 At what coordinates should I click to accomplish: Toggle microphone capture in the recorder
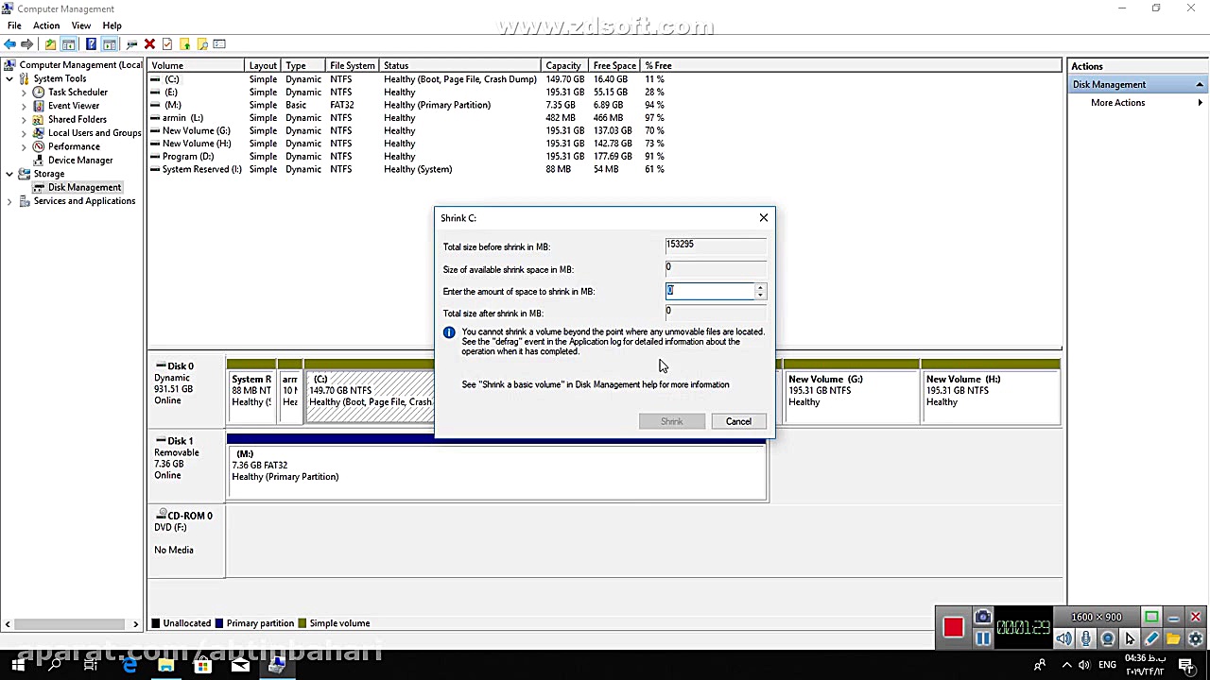[x=1086, y=639]
